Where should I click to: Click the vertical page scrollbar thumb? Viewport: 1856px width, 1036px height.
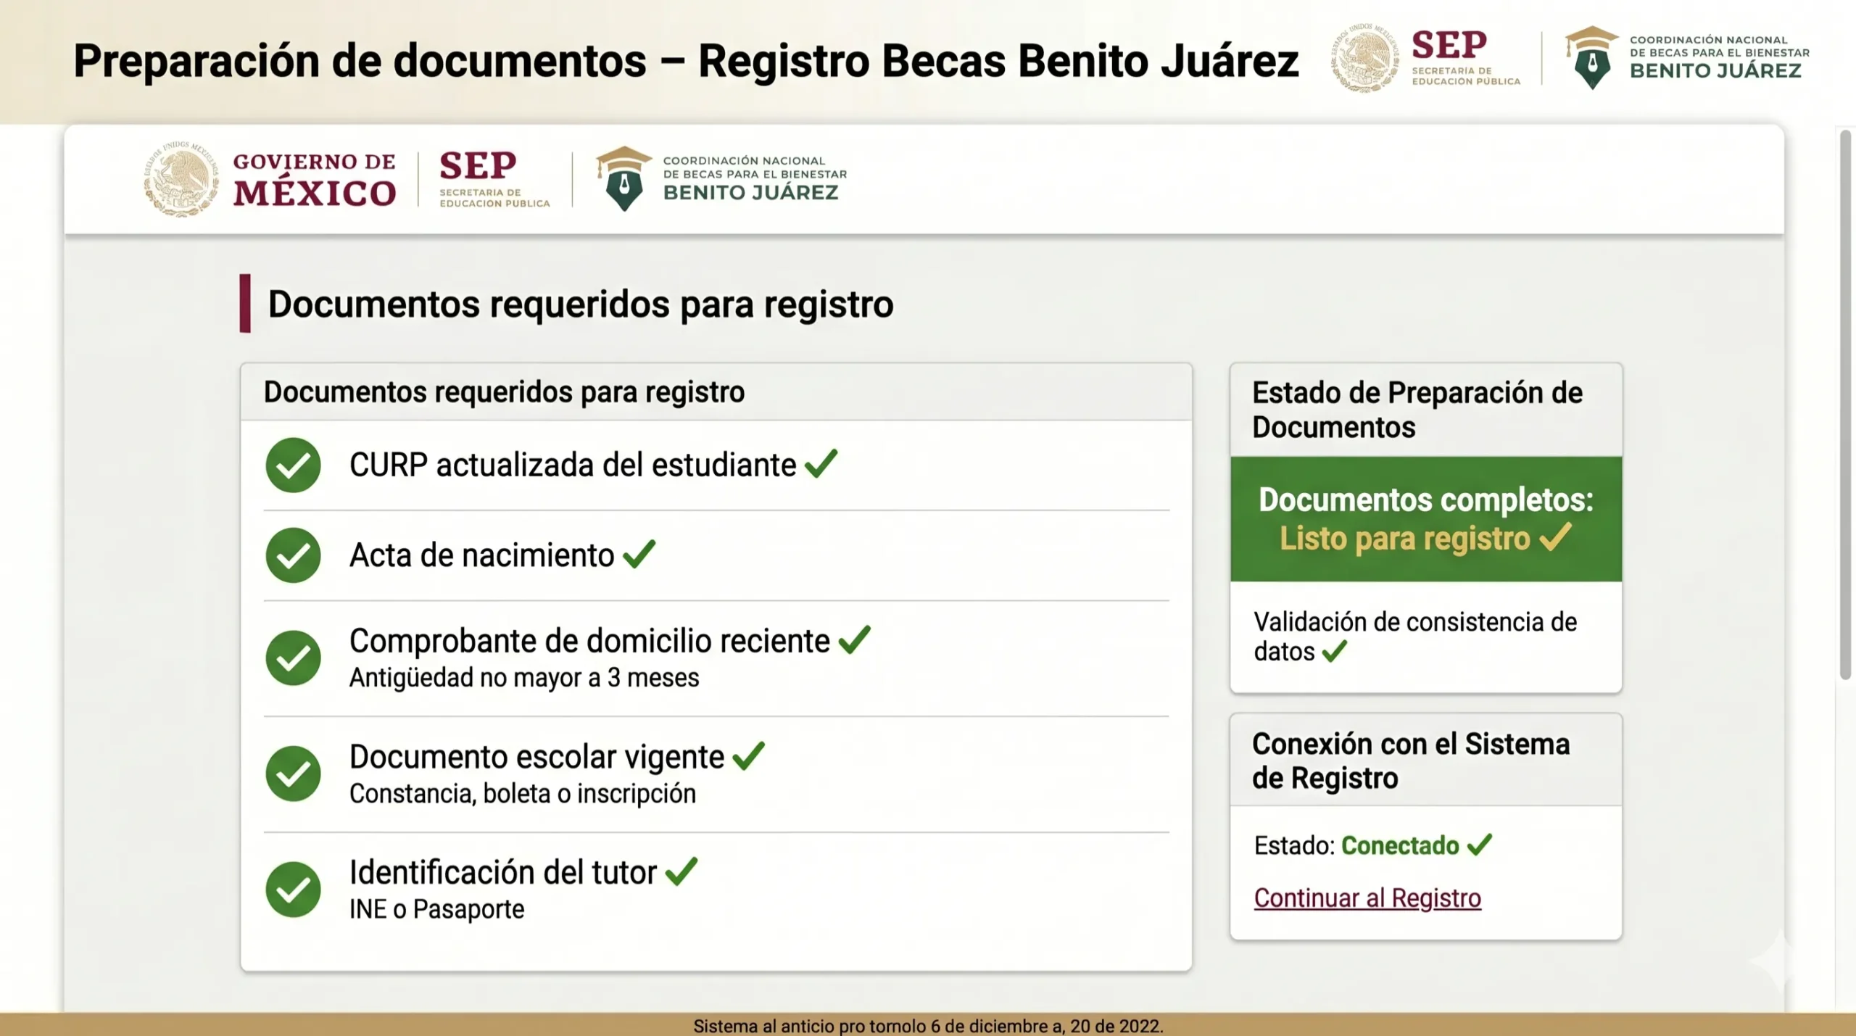tap(1846, 405)
